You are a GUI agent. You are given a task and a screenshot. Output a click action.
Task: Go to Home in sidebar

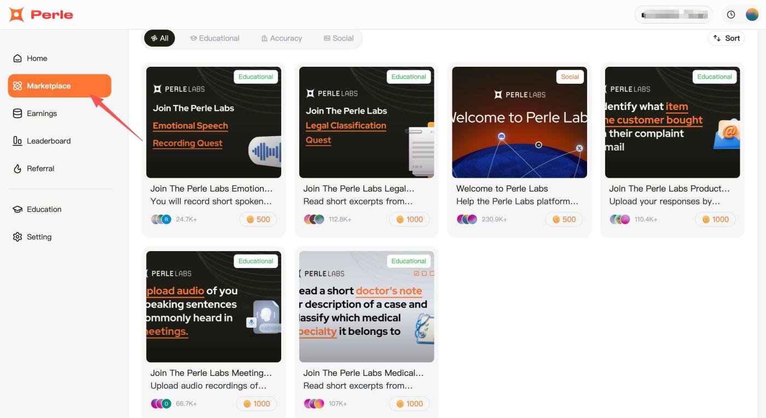(x=60, y=59)
